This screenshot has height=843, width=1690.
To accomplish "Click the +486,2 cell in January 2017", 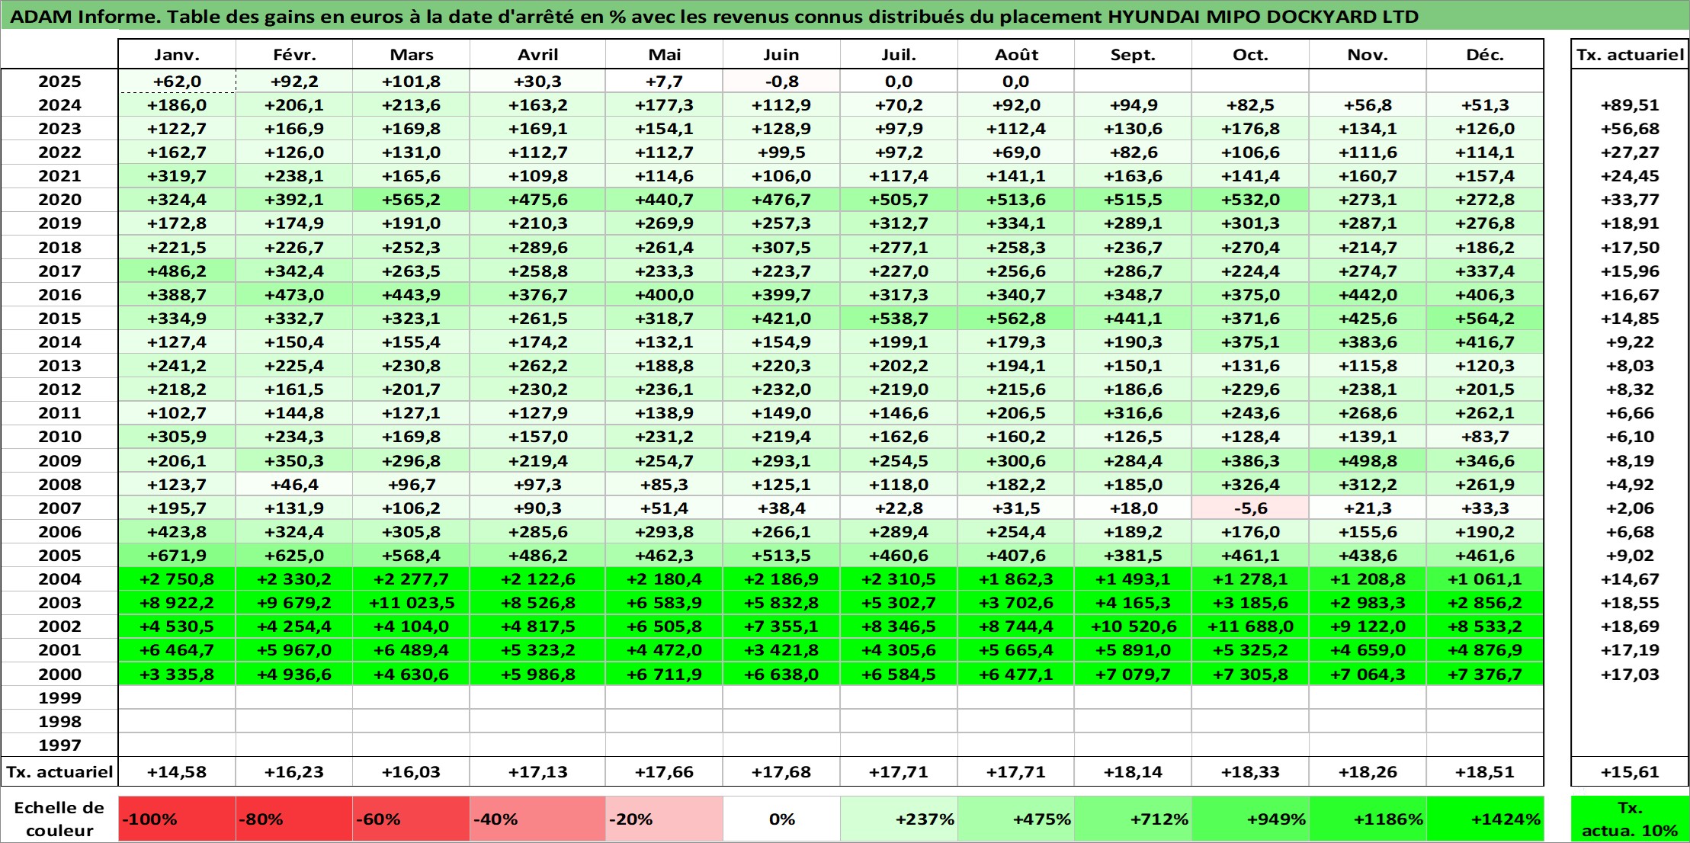I will [177, 271].
